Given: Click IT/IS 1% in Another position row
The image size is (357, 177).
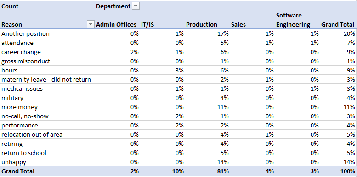Looking at the screenshot, I should coord(162,33).
